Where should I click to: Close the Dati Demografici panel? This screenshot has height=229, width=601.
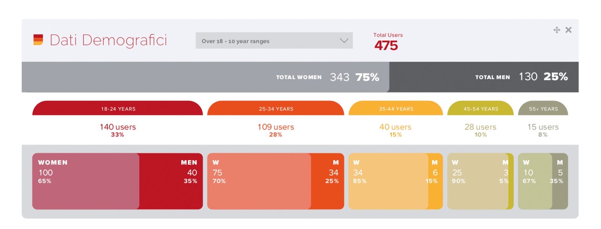click(x=568, y=30)
